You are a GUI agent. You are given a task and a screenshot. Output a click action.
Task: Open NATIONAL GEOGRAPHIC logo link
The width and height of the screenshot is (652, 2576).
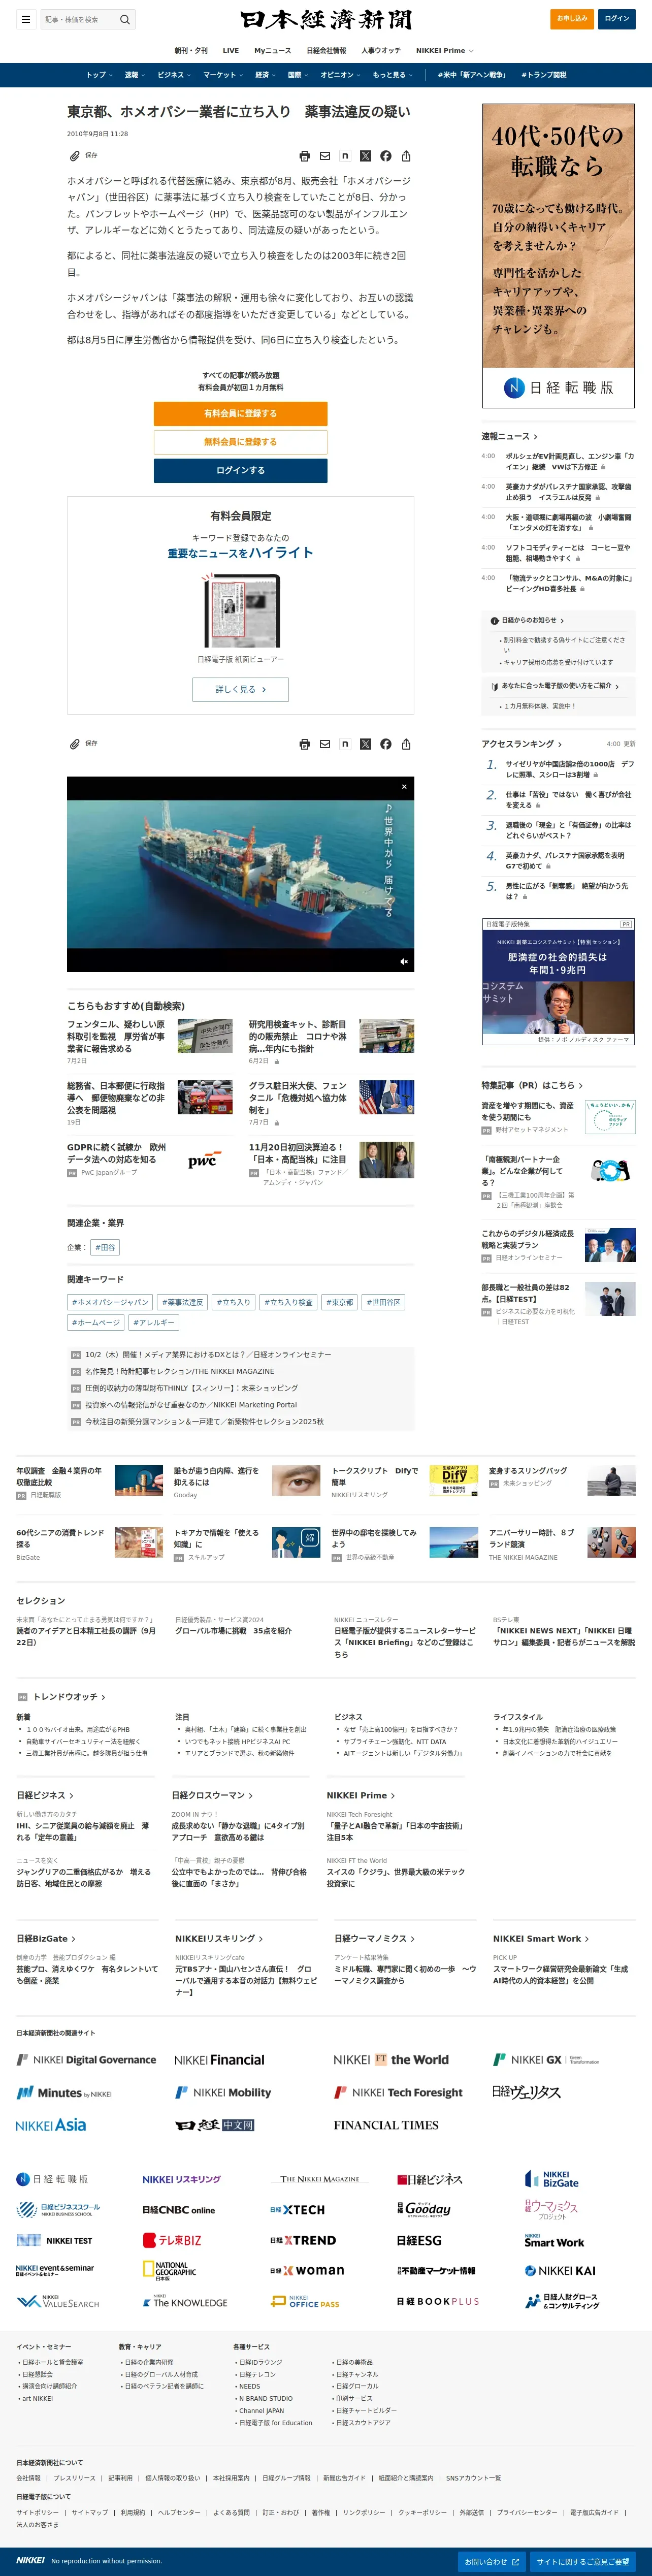pos(169,2271)
